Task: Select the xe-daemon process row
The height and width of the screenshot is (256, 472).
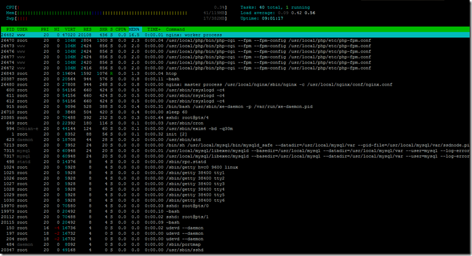Action: coord(235,107)
